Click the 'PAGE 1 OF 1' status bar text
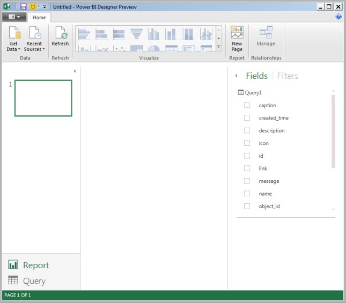The height and width of the screenshot is (303, 346). click(18, 295)
